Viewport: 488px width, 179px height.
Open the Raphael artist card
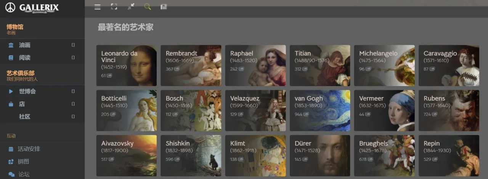point(255,66)
